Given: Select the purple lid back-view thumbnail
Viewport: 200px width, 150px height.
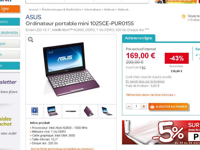Looking at the screenshot, I should pyautogui.click(x=89, y=111).
